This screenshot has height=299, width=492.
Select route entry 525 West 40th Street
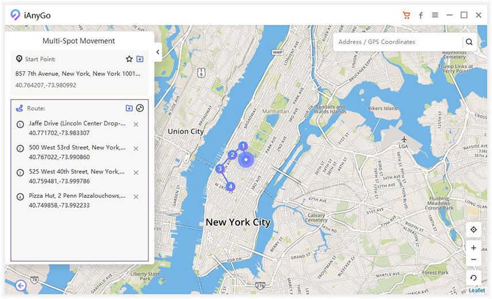(x=77, y=172)
